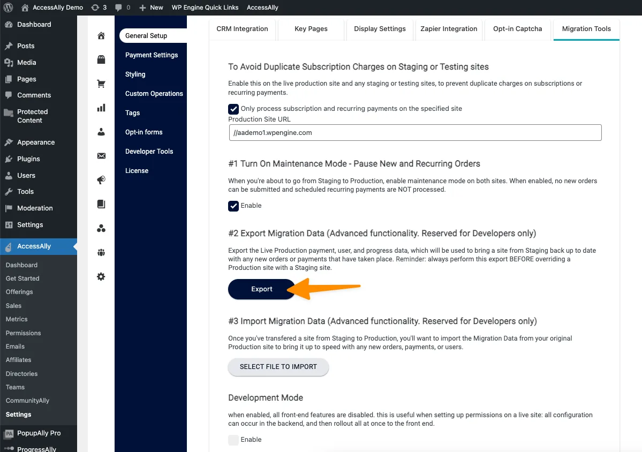Enable the Development Mode checkbox

tap(233, 440)
